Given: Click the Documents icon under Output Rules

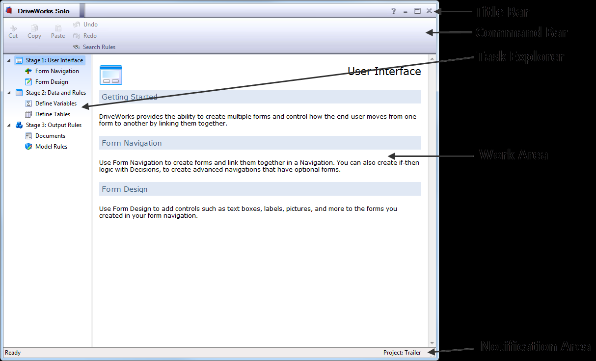Looking at the screenshot, I should pyautogui.click(x=28, y=136).
